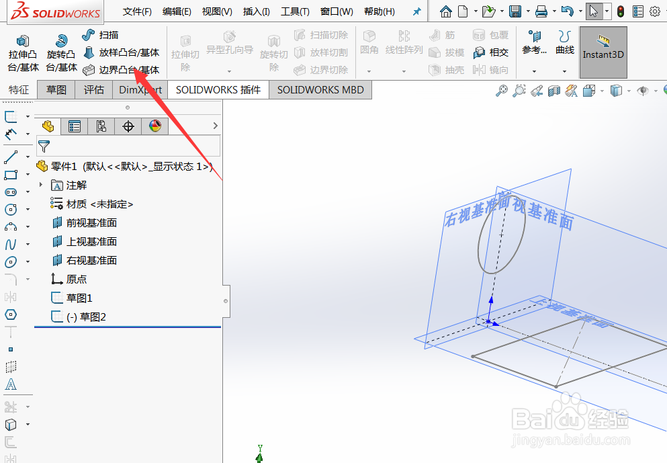This screenshot has width=667, height=463.
Task: Select the Lofted Boss/Base (放样凸台/基体) tool
Action: (x=121, y=52)
